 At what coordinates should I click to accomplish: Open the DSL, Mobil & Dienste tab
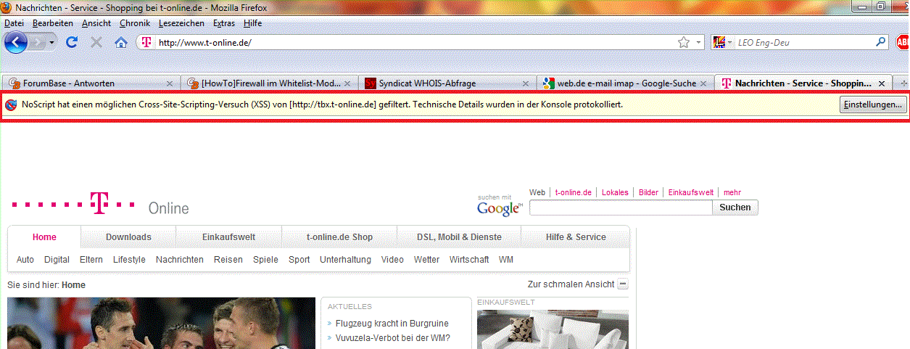[459, 237]
